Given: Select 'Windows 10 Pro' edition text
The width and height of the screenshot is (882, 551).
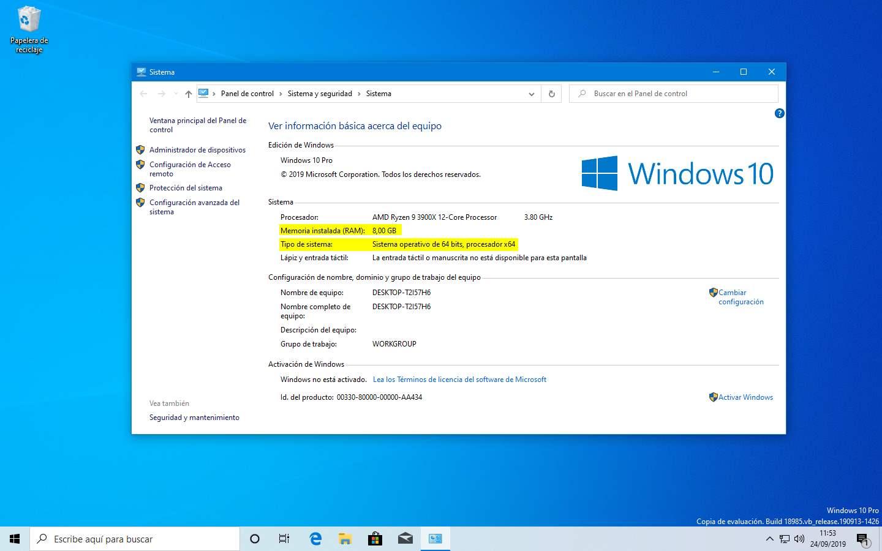Looking at the screenshot, I should pyautogui.click(x=306, y=160).
